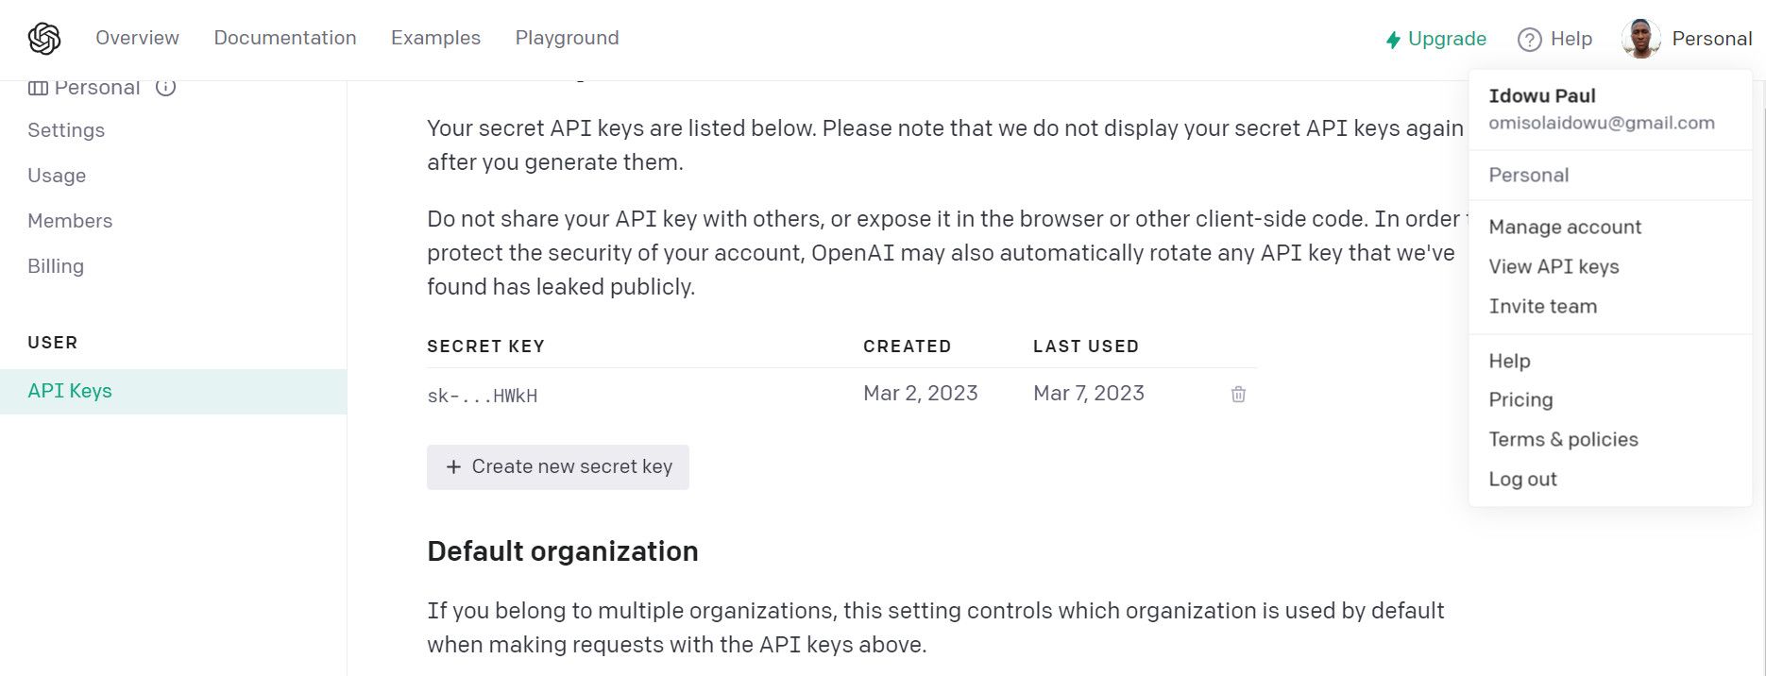Click the user profile avatar

[1640, 39]
